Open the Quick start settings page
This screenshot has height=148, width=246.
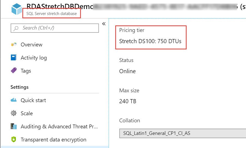(x=33, y=100)
